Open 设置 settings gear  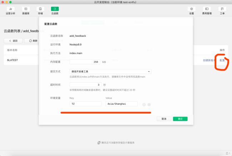point(191,11)
